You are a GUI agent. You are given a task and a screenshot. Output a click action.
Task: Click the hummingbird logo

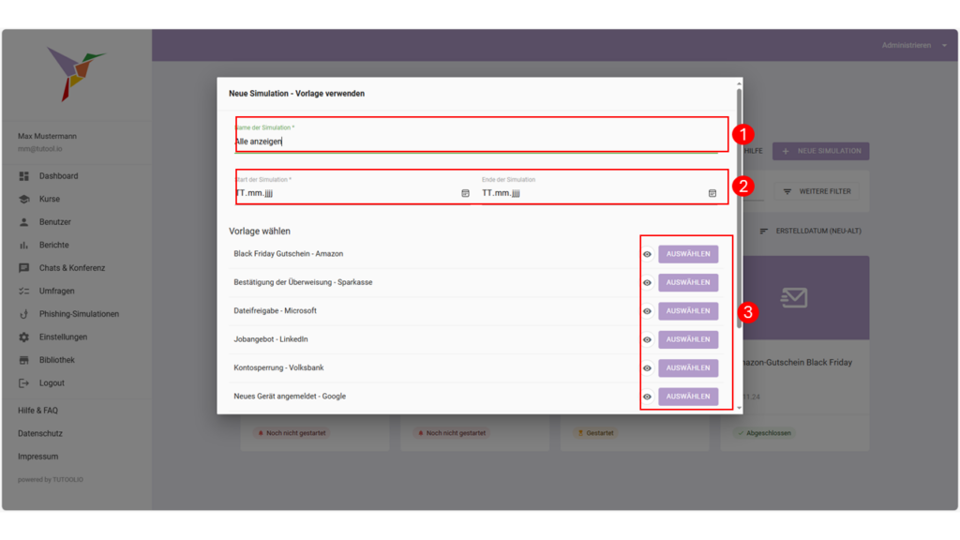click(x=75, y=73)
